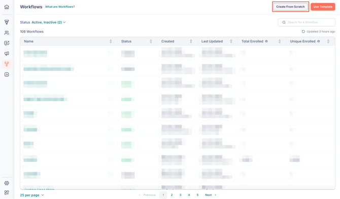Click the 108 Workflows count label

(x=31, y=31)
